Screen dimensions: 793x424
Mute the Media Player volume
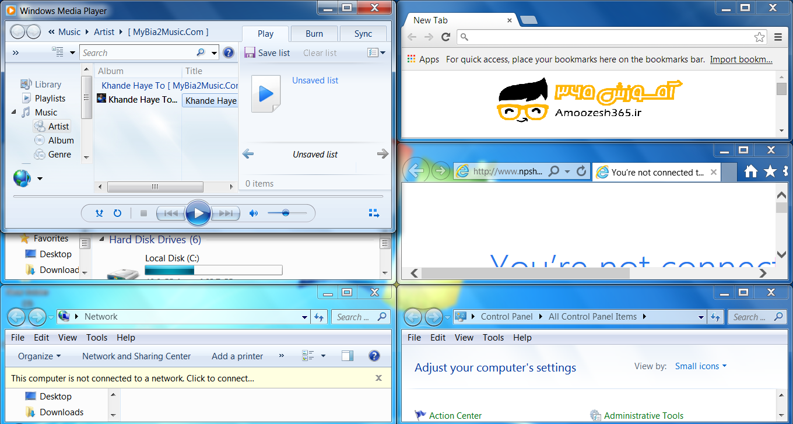click(253, 213)
